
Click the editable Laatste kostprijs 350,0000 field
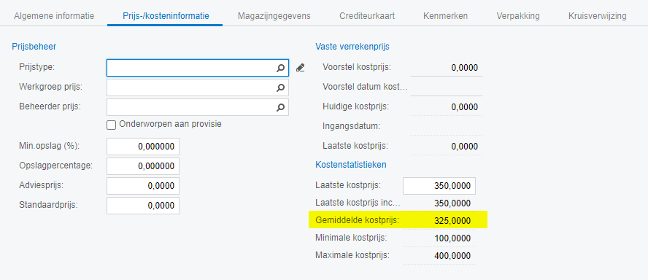[x=439, y=186]
